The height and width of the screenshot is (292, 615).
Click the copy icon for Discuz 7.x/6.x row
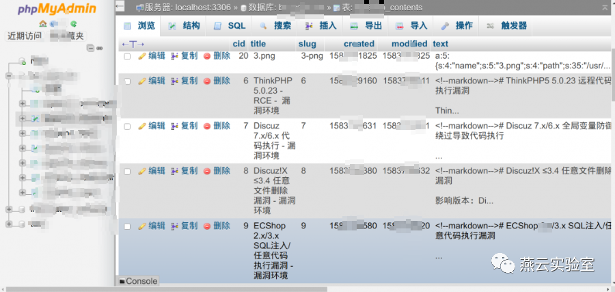coord(174,126)
